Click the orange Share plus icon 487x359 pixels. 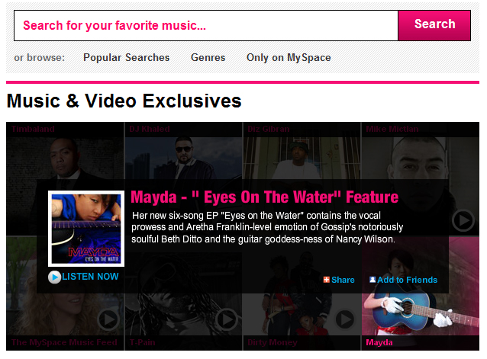pyautogui.click(x=326, y=280)
